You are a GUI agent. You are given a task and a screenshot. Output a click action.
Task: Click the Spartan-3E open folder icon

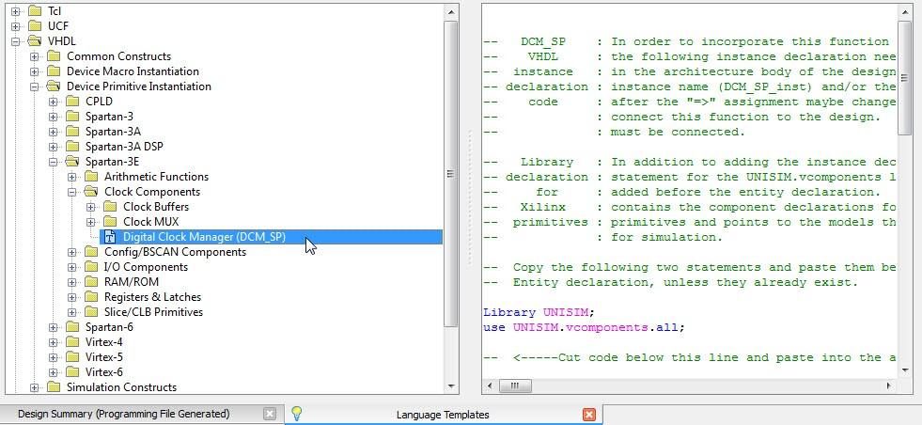point(72,162)
